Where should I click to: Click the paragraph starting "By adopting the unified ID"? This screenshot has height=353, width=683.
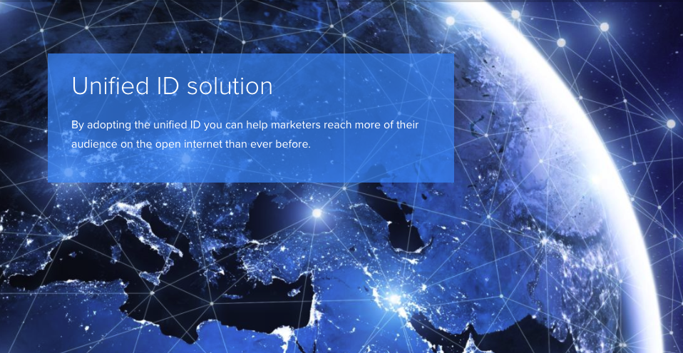coord(245,135)
